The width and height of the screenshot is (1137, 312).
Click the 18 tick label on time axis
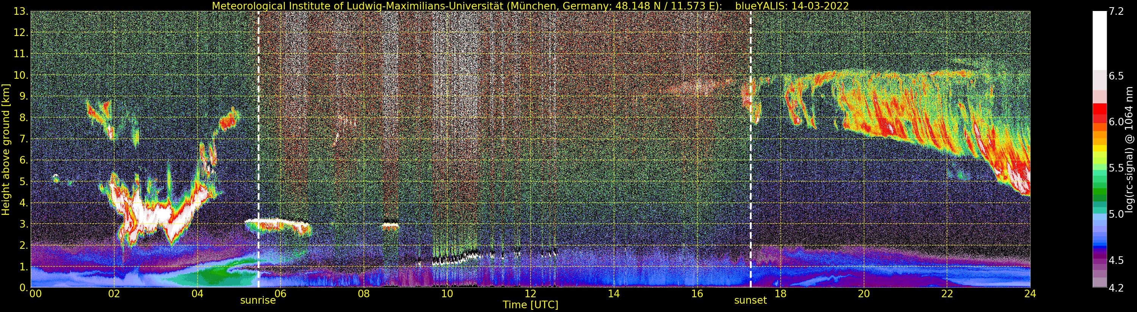[x=780, y=293]
